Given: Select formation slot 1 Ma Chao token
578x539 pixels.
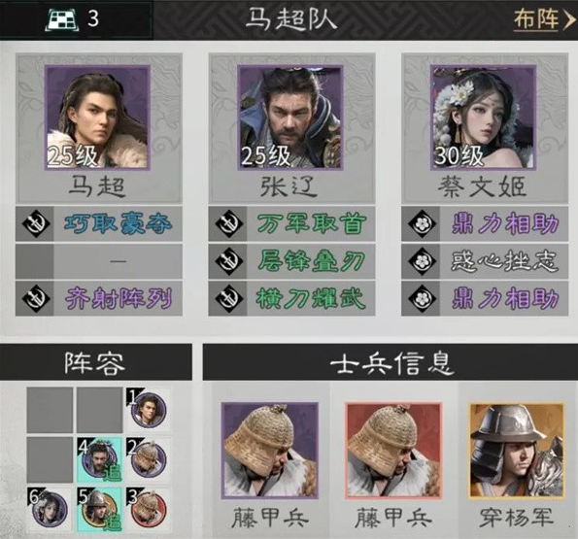Looking at the screenshot, I should coord(149,409).
